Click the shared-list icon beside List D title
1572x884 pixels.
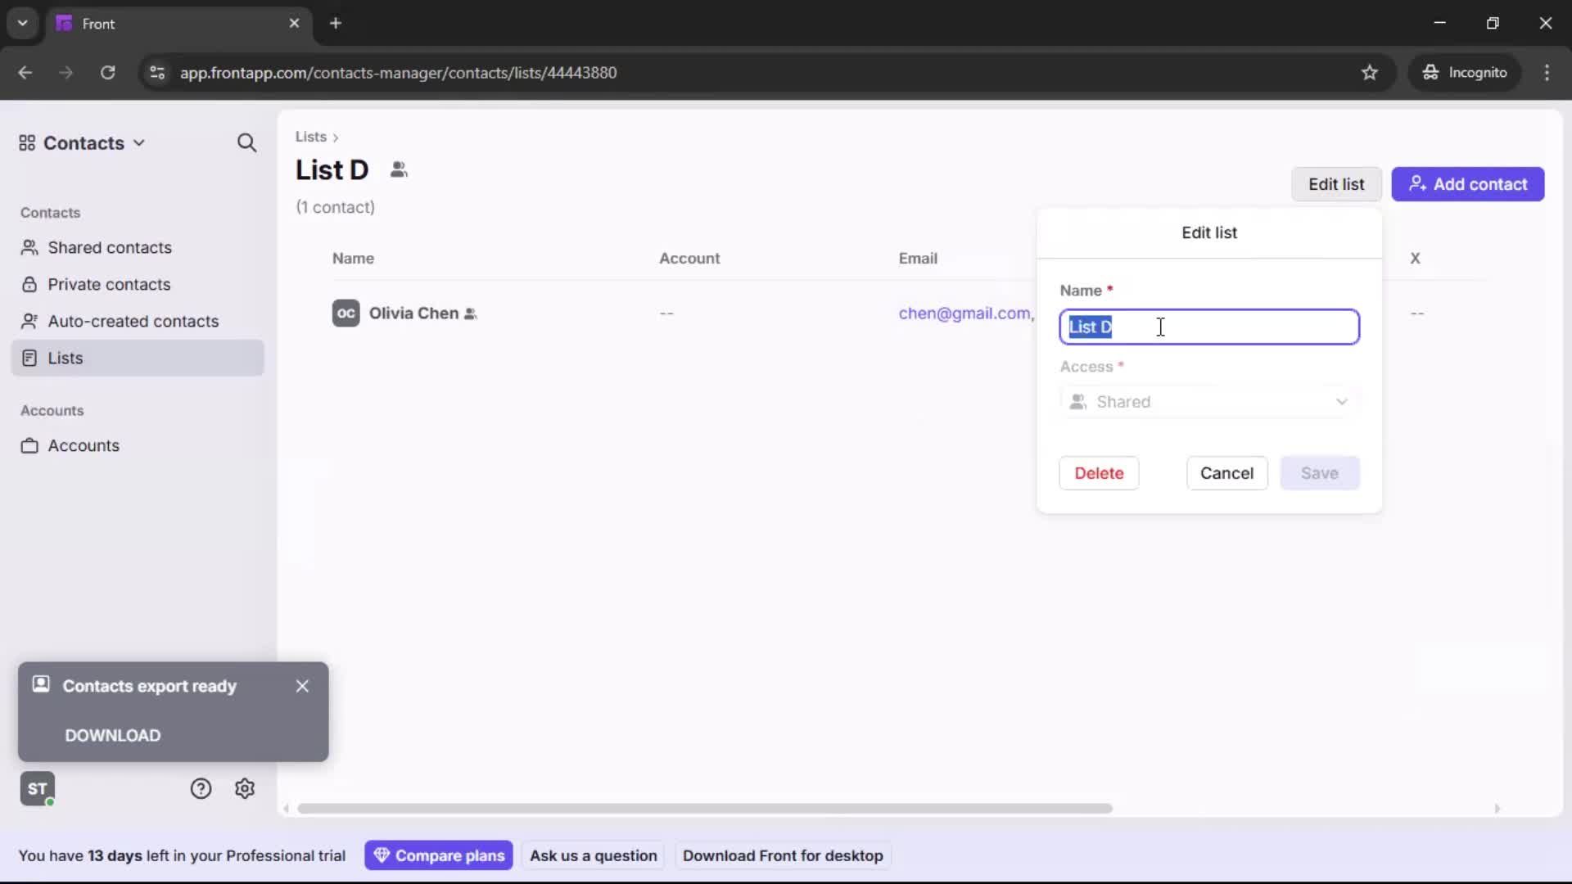(400, 169)
